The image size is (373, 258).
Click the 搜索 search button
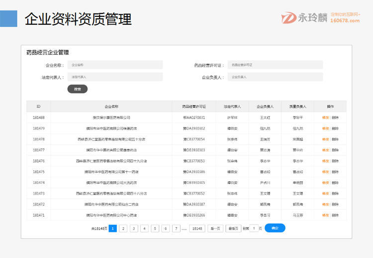pyautogui.click(x=77, y=89)
